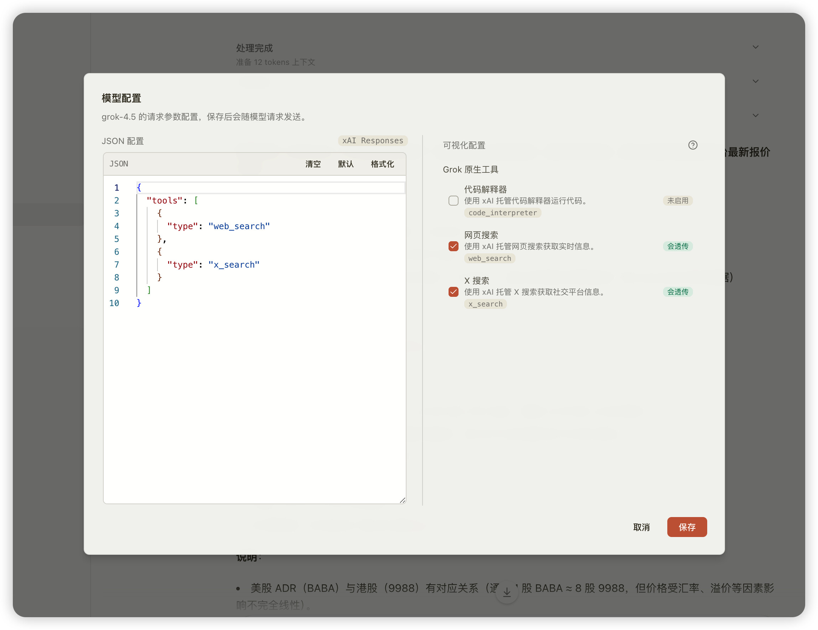This screenshot has width=818, height=630.
Task: Expand the second chevron below 处理完成
Action: [755, 81]
